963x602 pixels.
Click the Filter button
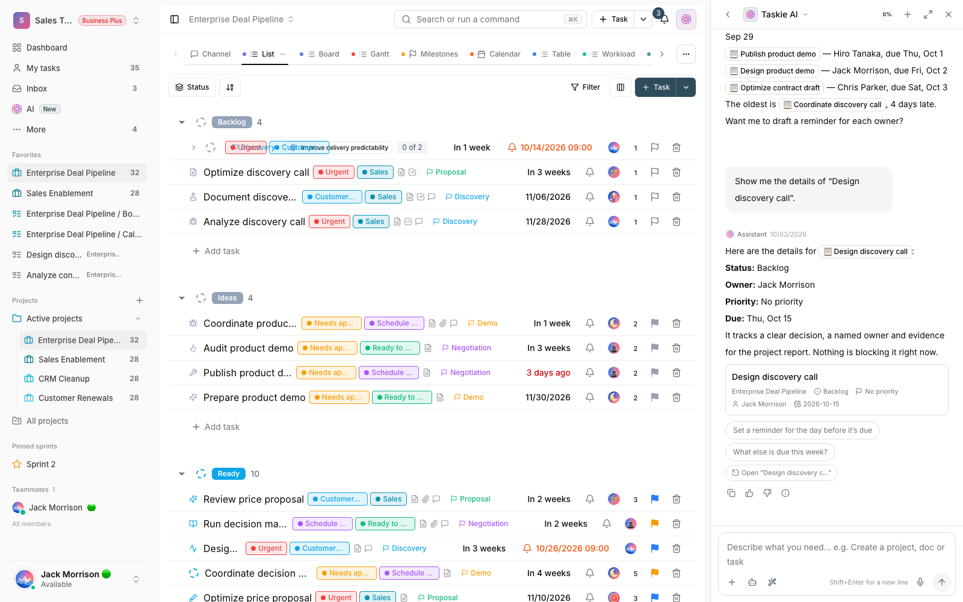coord(586,87)
